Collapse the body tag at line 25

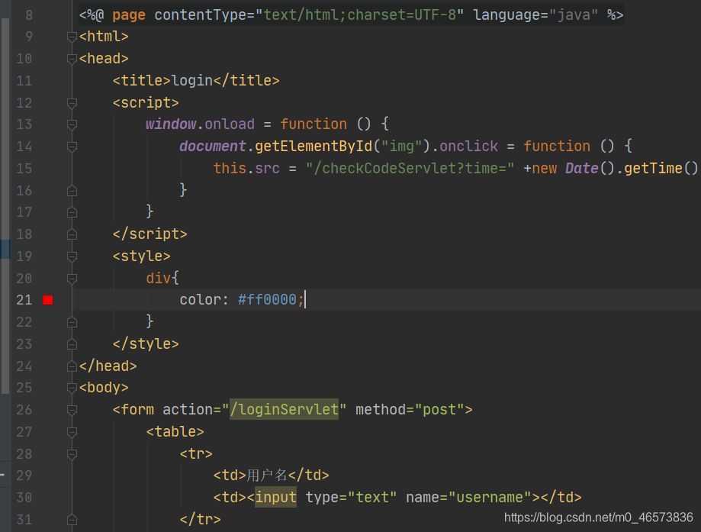click(x=72, y=388)
